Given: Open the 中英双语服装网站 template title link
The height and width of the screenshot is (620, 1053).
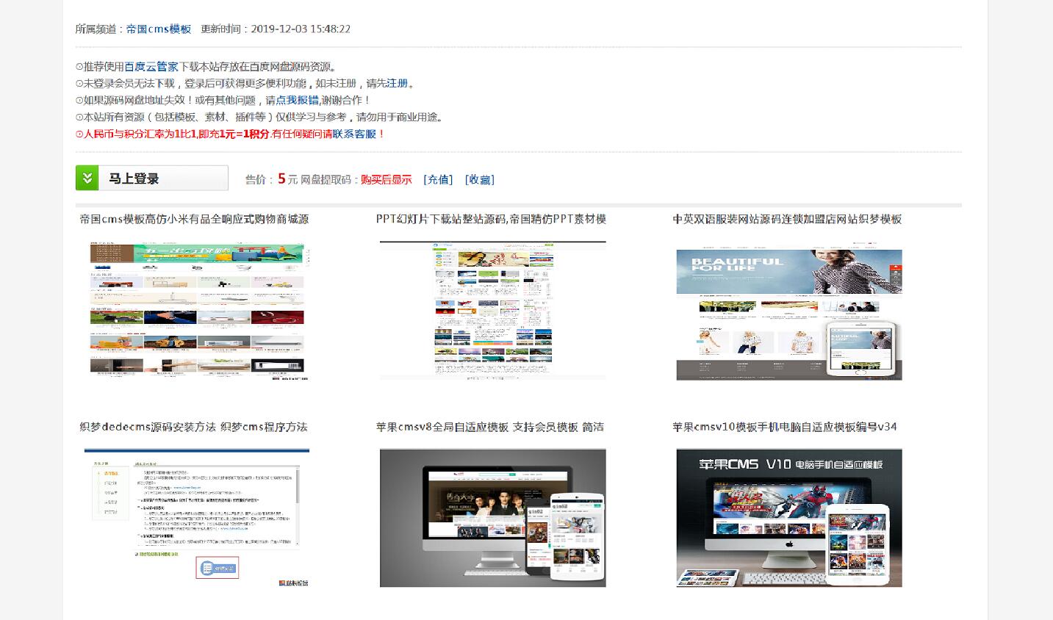Looking at the screenshot, I should (x=787, y=219).
